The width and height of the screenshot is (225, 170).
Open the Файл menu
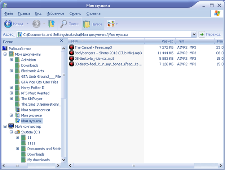(x=9, y=13)
